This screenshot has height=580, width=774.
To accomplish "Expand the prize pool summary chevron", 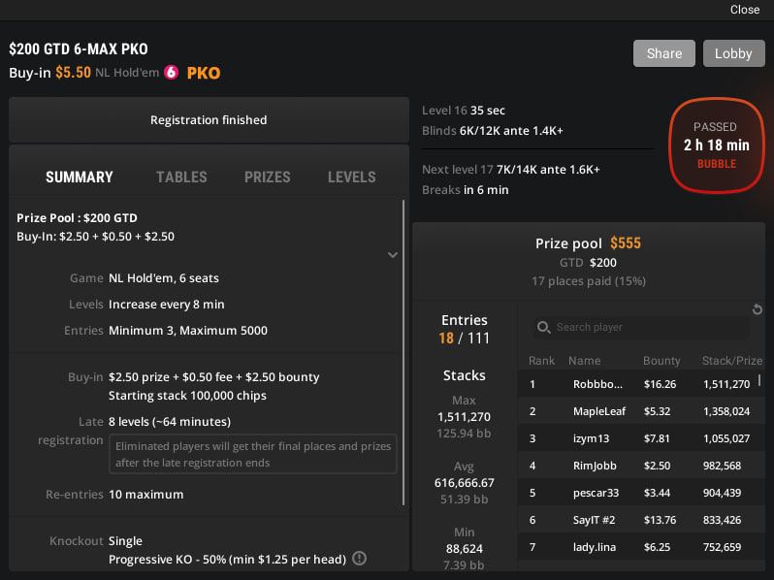I will (x=392, y=255).
